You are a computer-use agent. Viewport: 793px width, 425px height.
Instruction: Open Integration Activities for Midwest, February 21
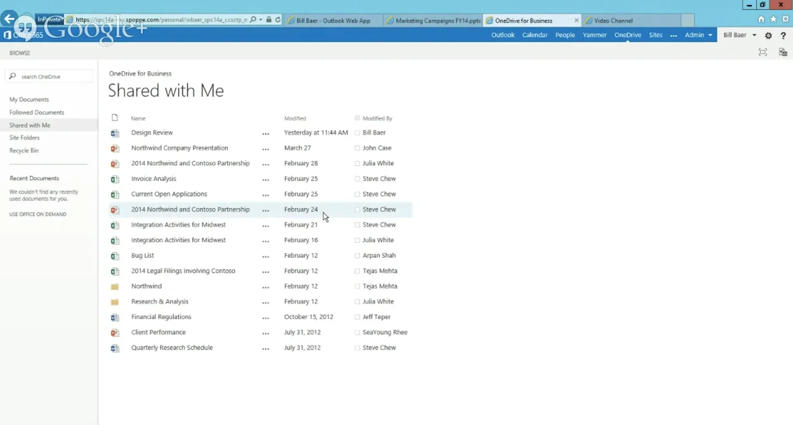click(x=179, y=225)
